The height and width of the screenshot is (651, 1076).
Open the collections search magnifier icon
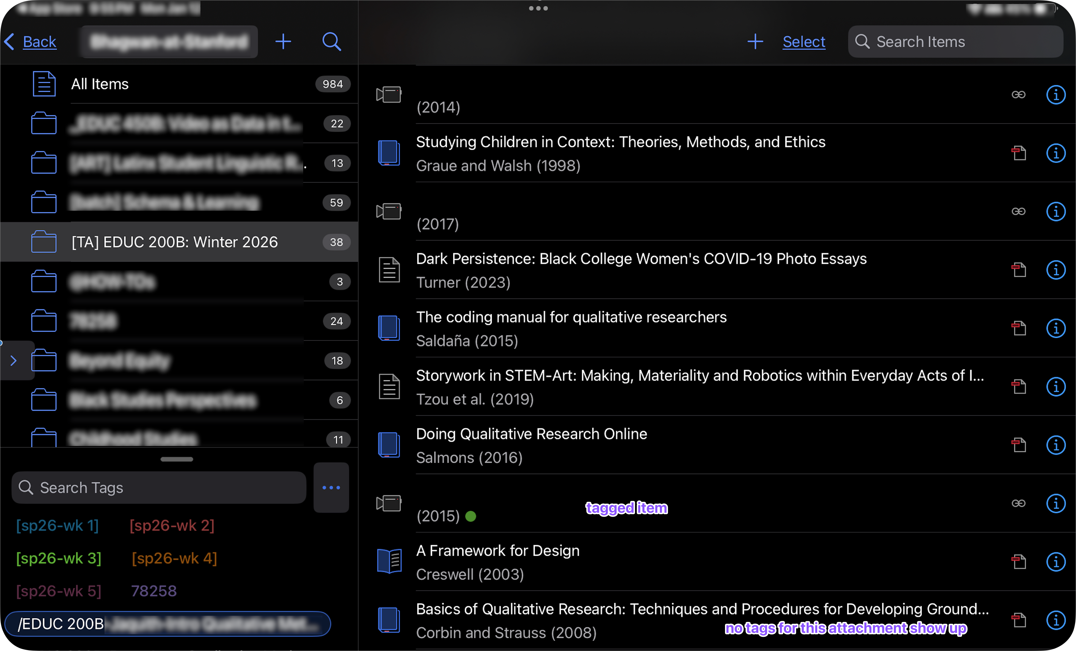331,41
